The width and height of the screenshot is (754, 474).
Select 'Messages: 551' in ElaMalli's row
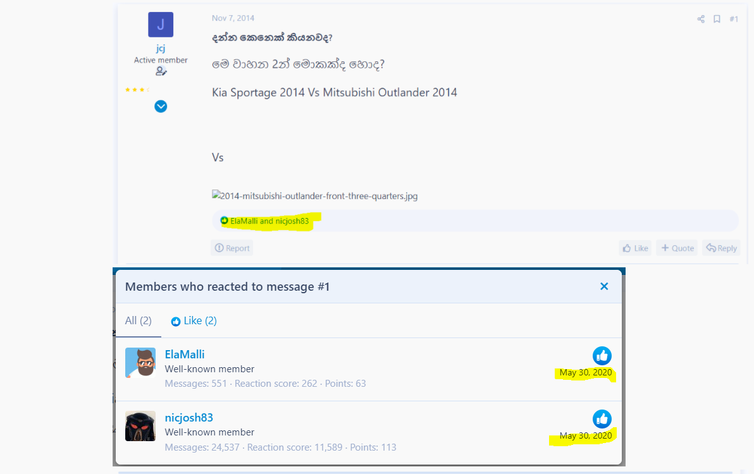(x=195, y=383)
